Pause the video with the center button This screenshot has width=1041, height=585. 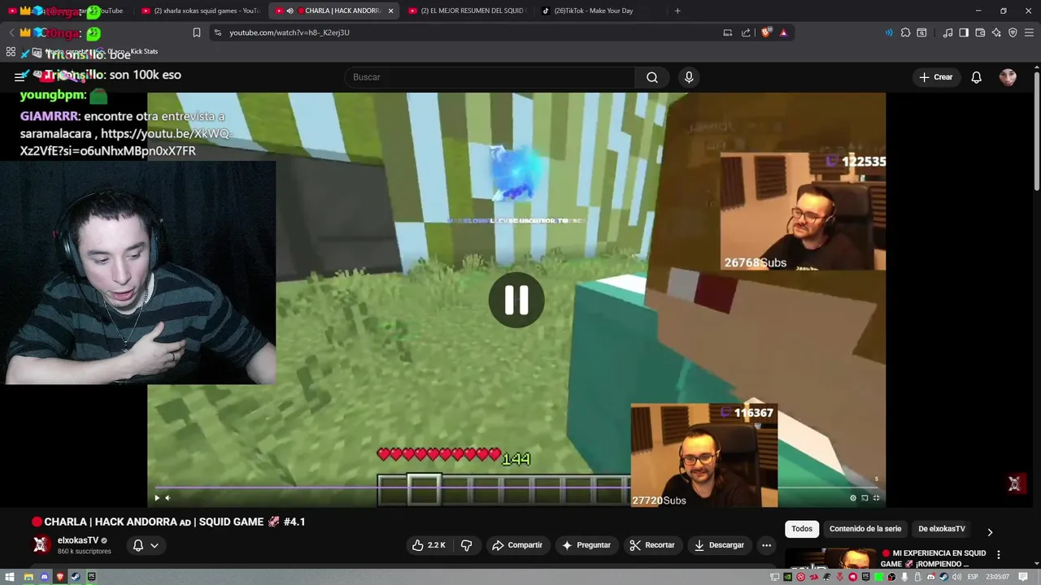tap(516, 300)
